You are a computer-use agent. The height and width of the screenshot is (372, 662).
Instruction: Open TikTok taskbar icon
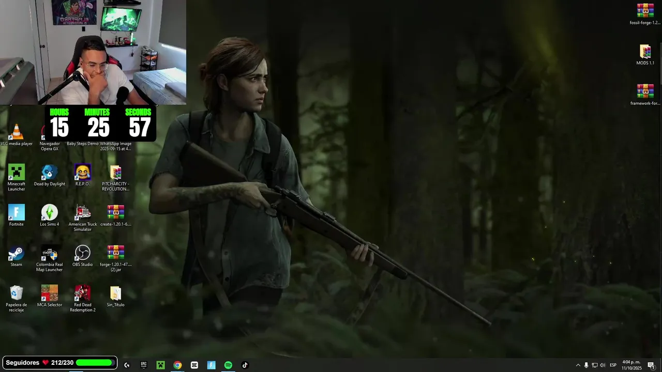coord(245,365)
